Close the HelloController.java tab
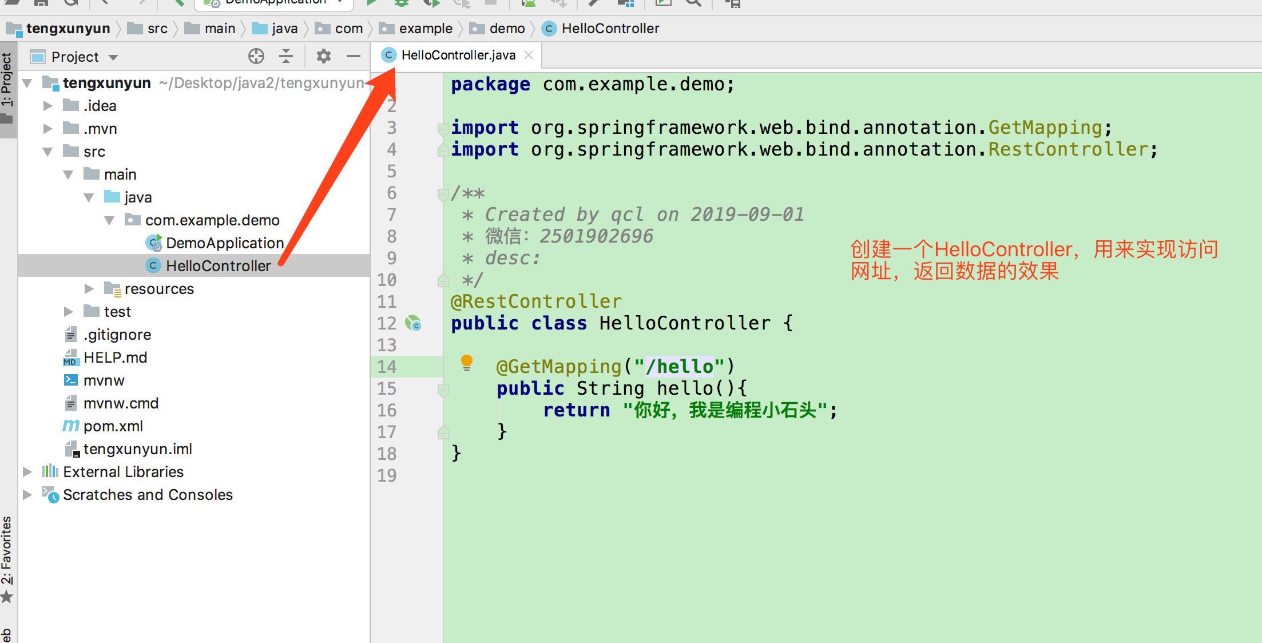The height and width of the screenshot is (643, 1262). (x=529, y=55)
